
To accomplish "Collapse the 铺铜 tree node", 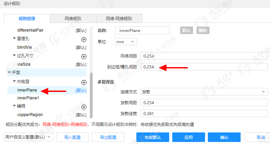I will (x=14, y=106).
